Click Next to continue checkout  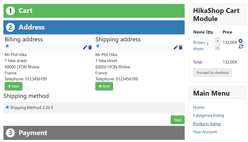tap(178, 120)
